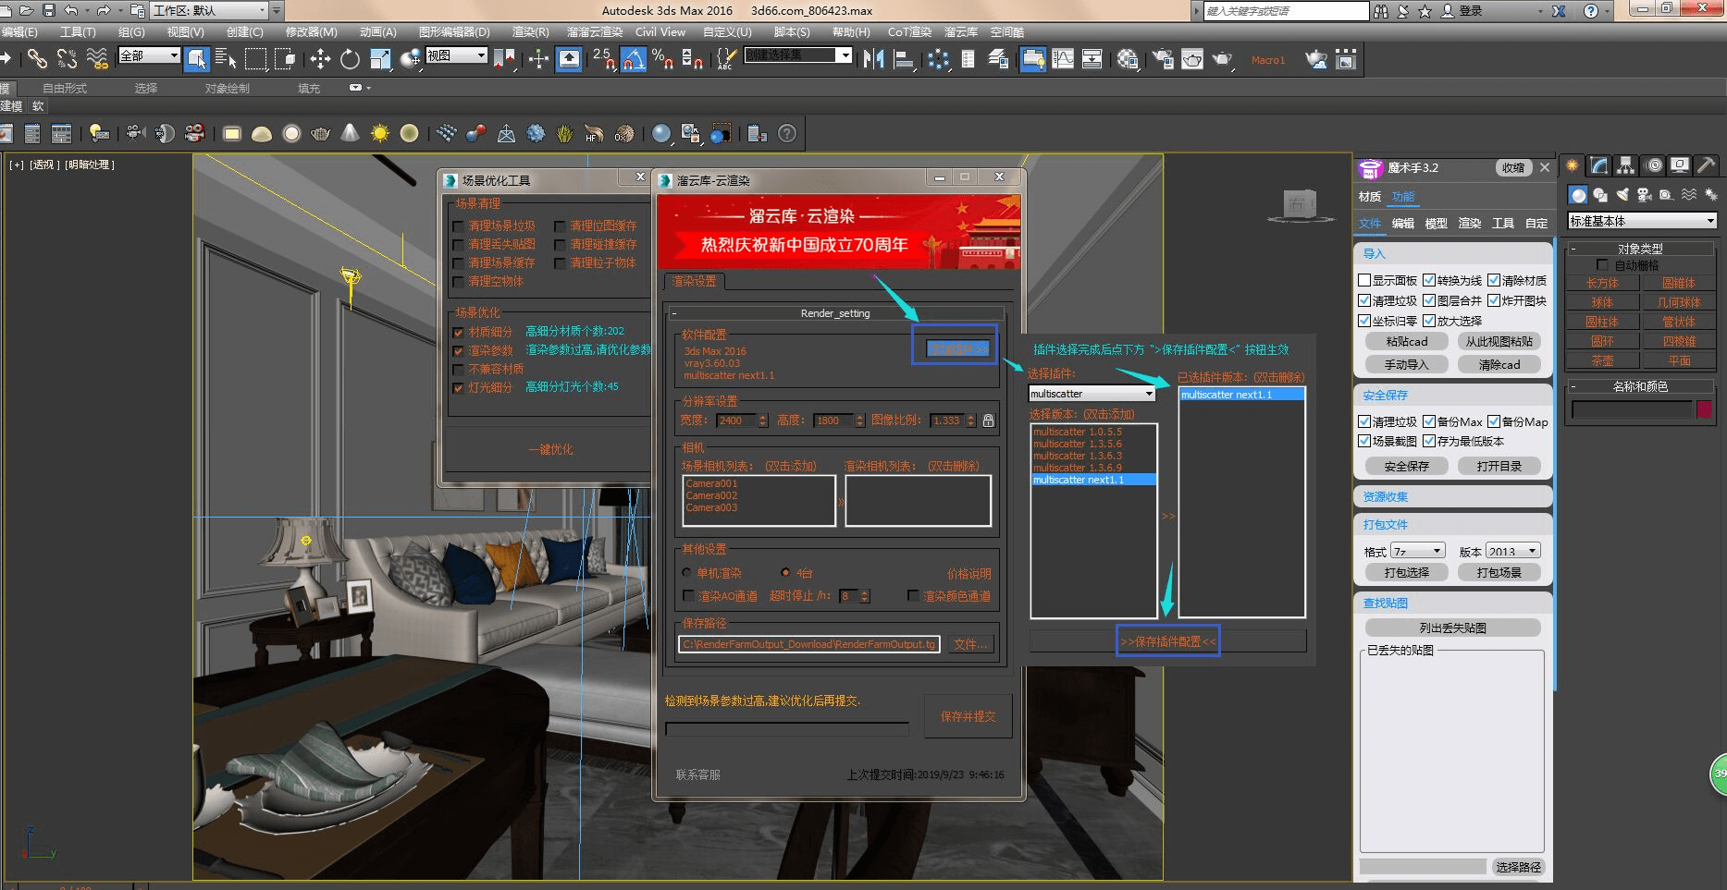Toggle the Angle Snap tool
The width and height of the screenshot is (1727, 890).
coord(633,59)
